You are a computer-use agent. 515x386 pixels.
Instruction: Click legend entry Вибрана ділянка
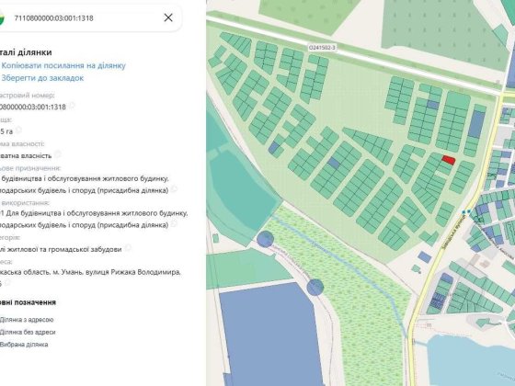pyautogui.click(x=24, y=345)
